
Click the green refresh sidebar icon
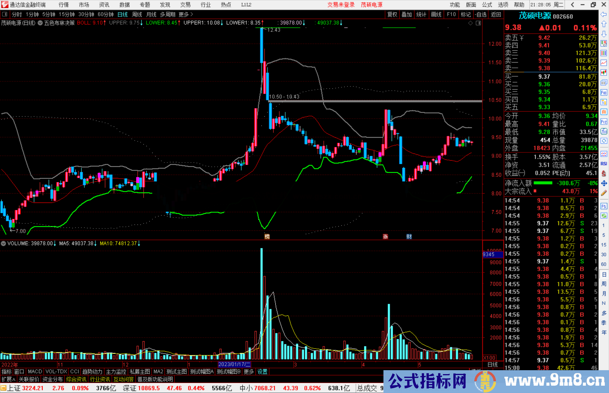point(604,216)
